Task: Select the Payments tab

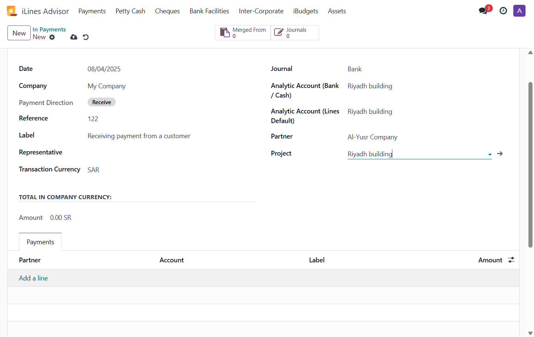Action: [x=40, y=242]
